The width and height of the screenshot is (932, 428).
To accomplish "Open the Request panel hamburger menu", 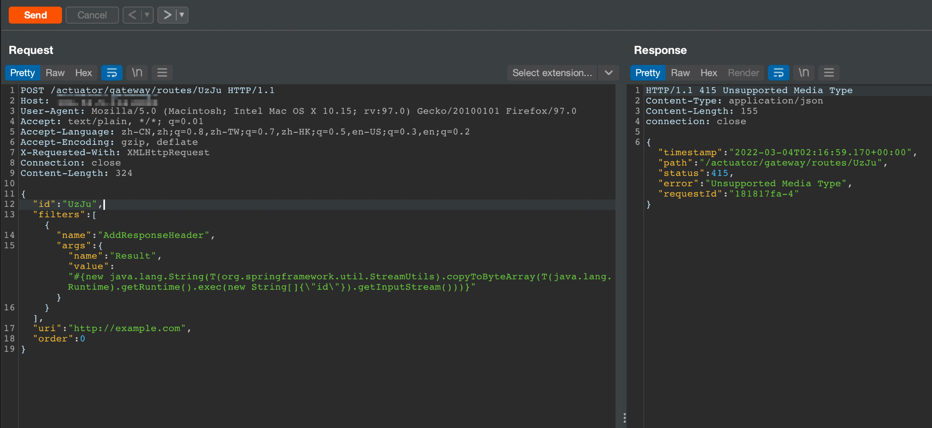I will (162, 73).
